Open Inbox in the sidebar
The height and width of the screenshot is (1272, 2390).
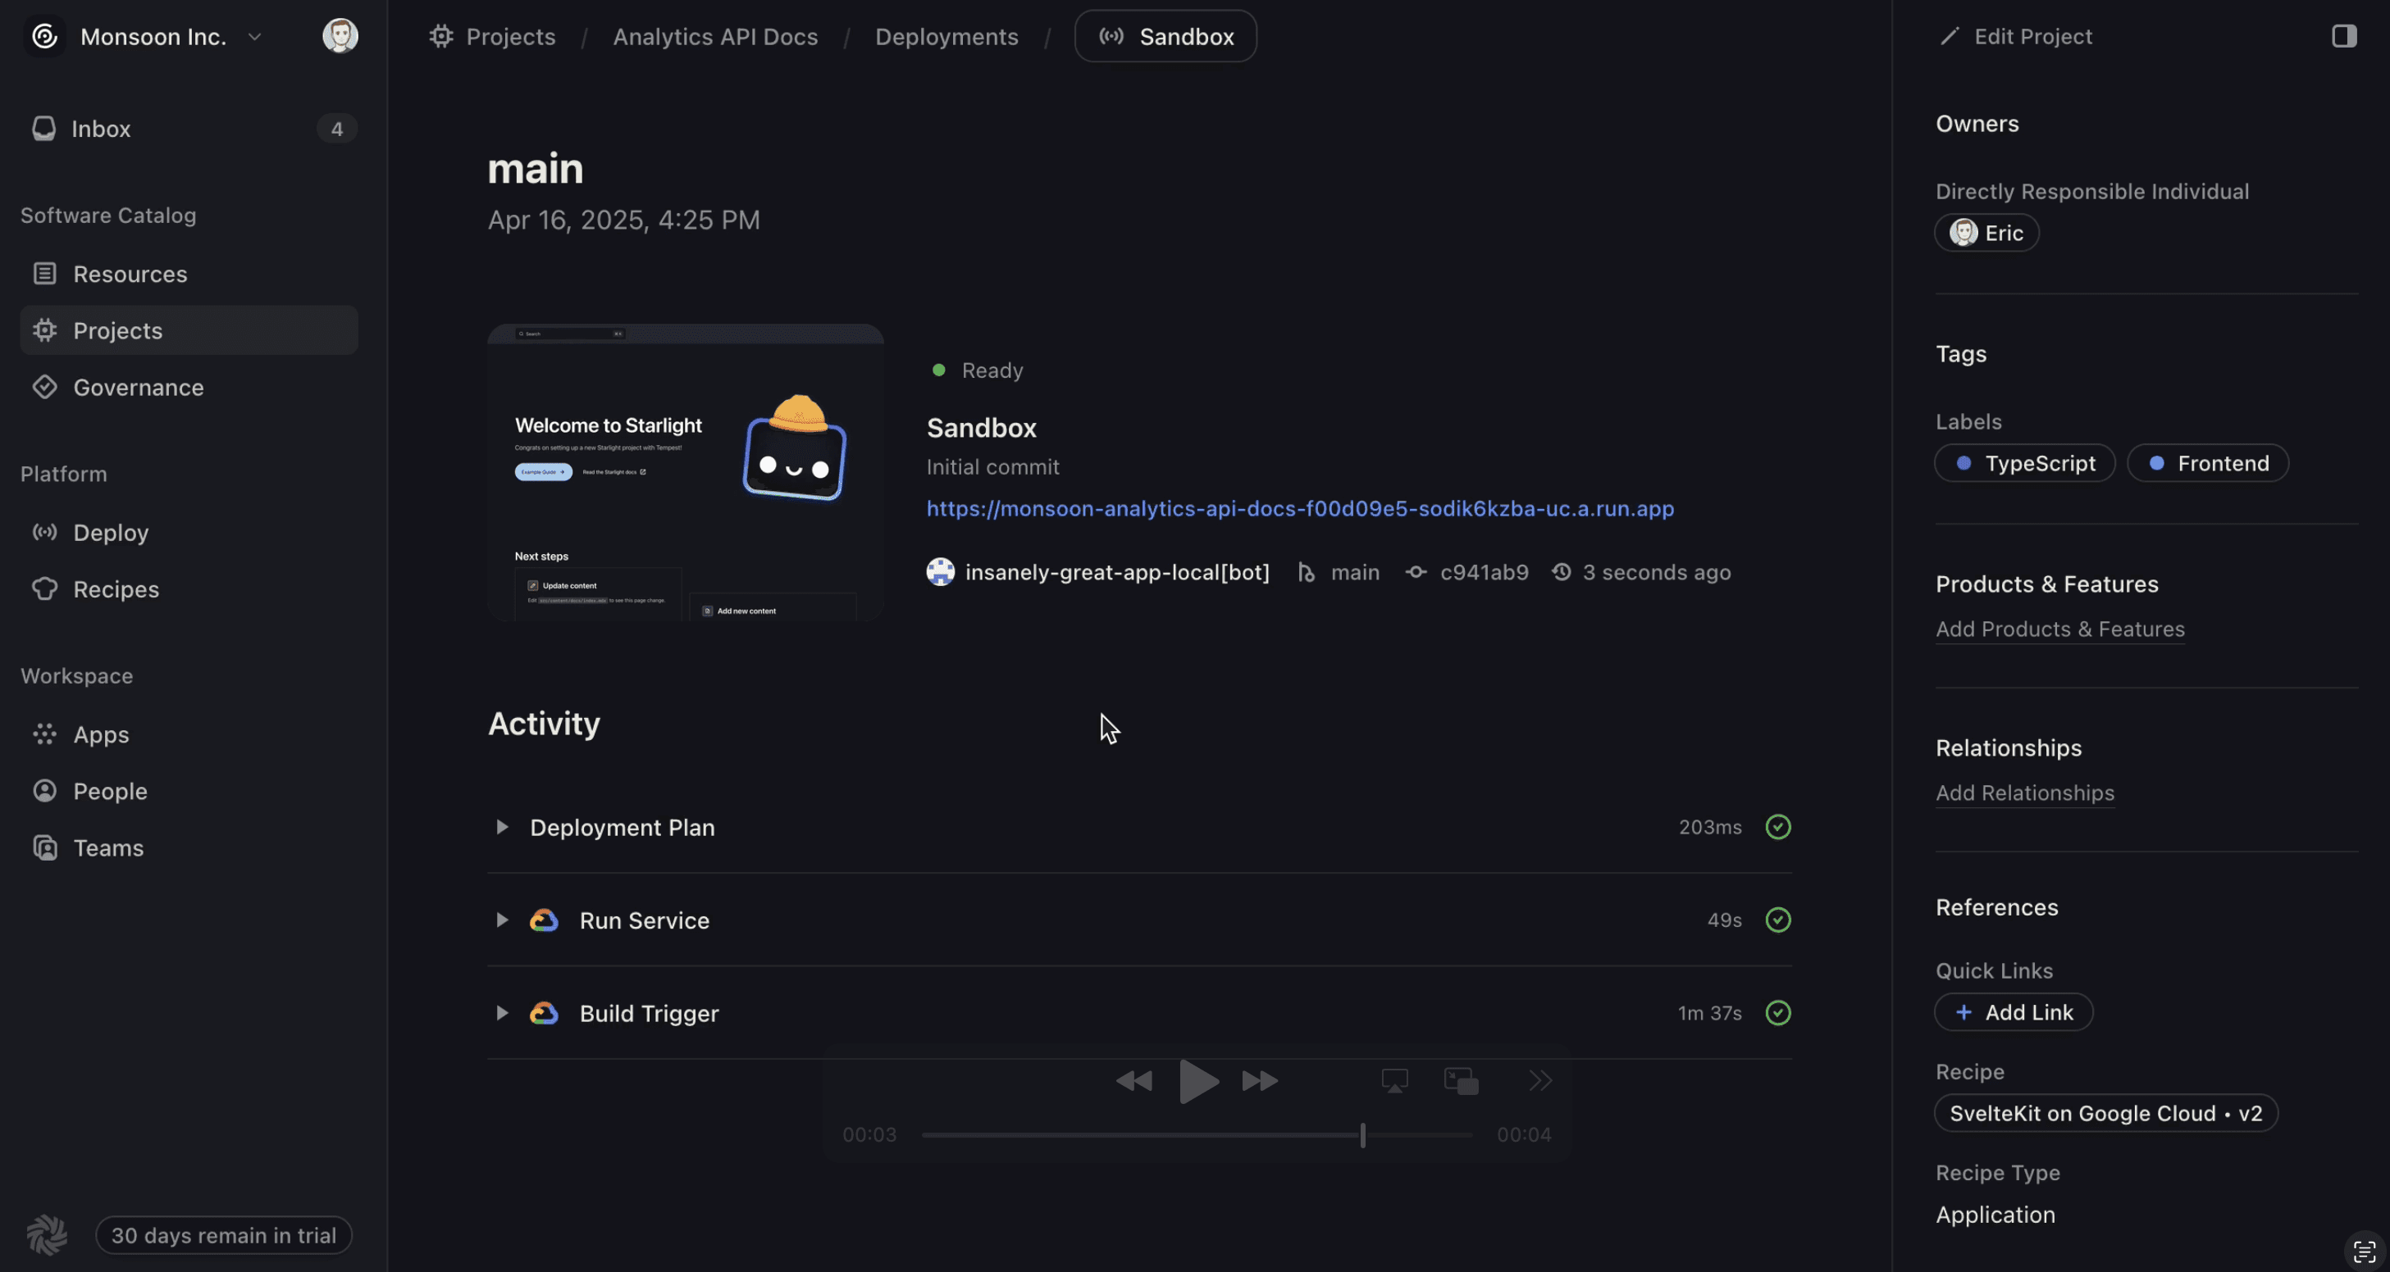(x=189, y=128)
